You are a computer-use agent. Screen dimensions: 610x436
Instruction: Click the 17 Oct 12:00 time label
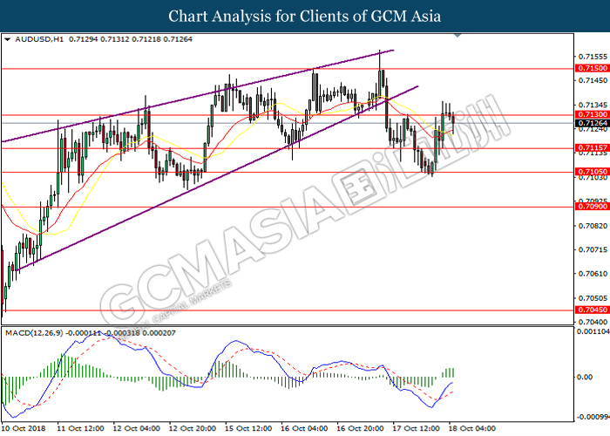[417, 429]
